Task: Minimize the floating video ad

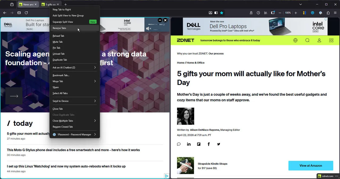Action: [x=160, y=20]
